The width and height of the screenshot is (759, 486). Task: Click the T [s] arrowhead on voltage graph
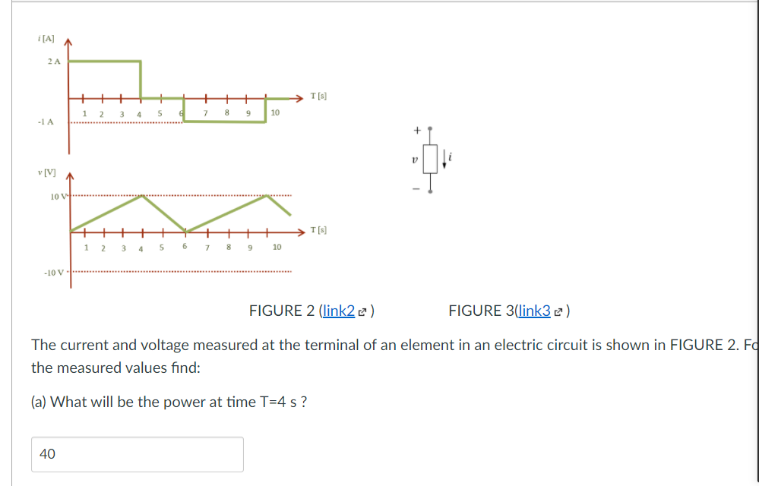pos(301,232)
